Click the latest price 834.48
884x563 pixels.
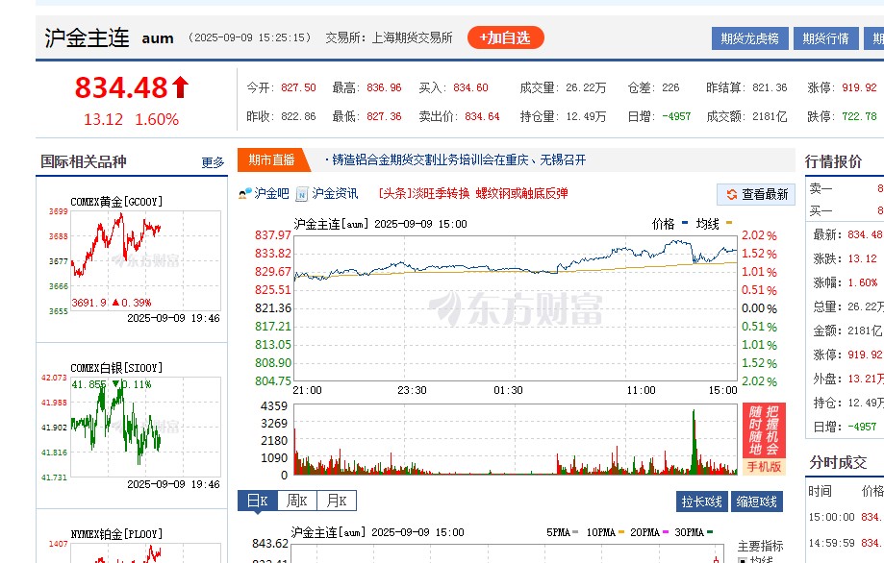tap(121, 87)
